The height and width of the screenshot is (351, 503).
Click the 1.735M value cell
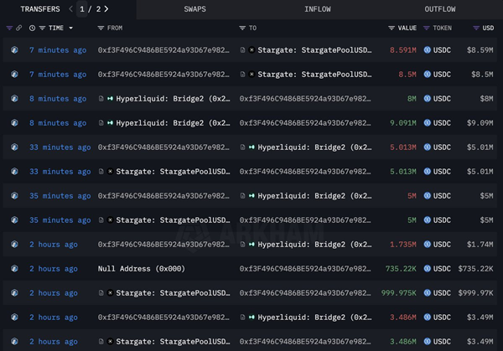click(x=403, y=245)
